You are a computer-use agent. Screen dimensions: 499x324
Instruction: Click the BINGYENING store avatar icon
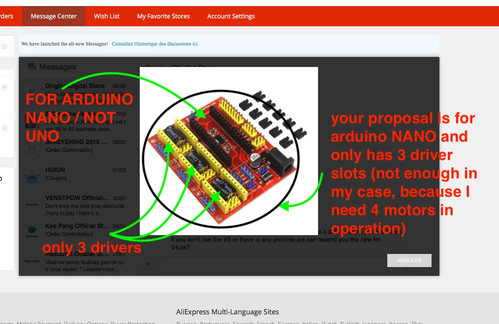click(x=32, y=148)
